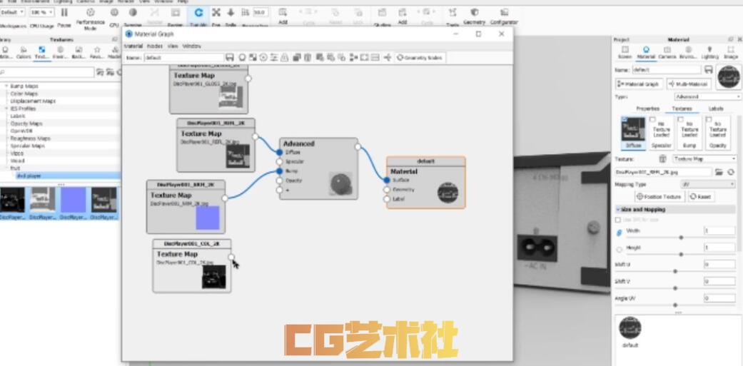Open the Backplates library tab
Viewport: 743px width, 366px height.
pos(79,53)
